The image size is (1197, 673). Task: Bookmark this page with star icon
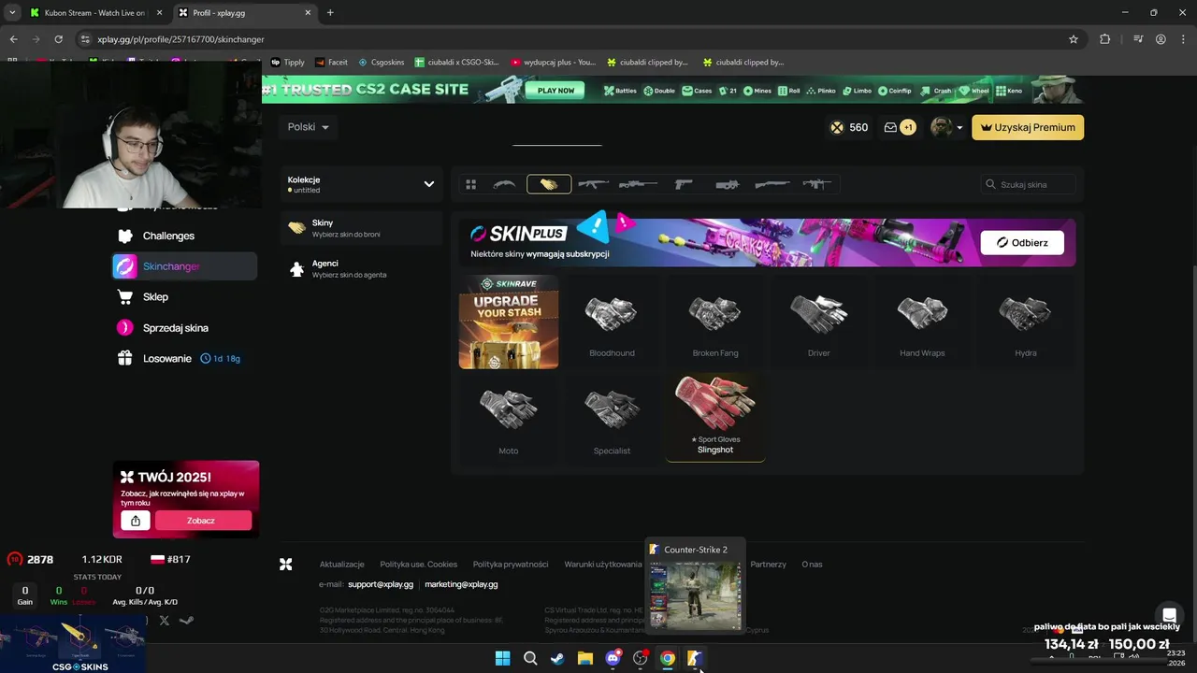[1074, 39]
